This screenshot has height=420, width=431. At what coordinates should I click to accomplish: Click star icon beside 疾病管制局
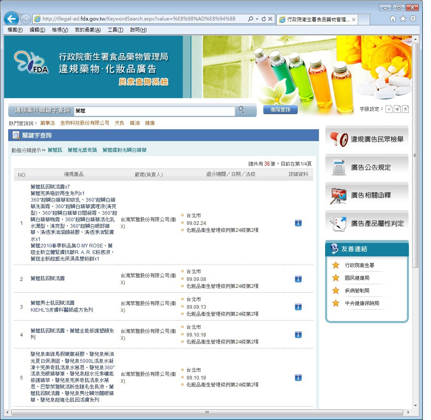336,290
